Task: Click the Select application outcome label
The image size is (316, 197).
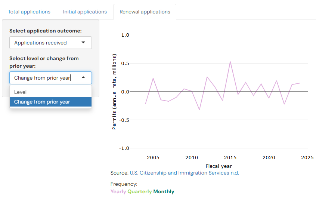Action: 45,31
